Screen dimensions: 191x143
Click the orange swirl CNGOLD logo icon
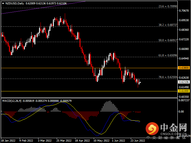tap(152, 128)
